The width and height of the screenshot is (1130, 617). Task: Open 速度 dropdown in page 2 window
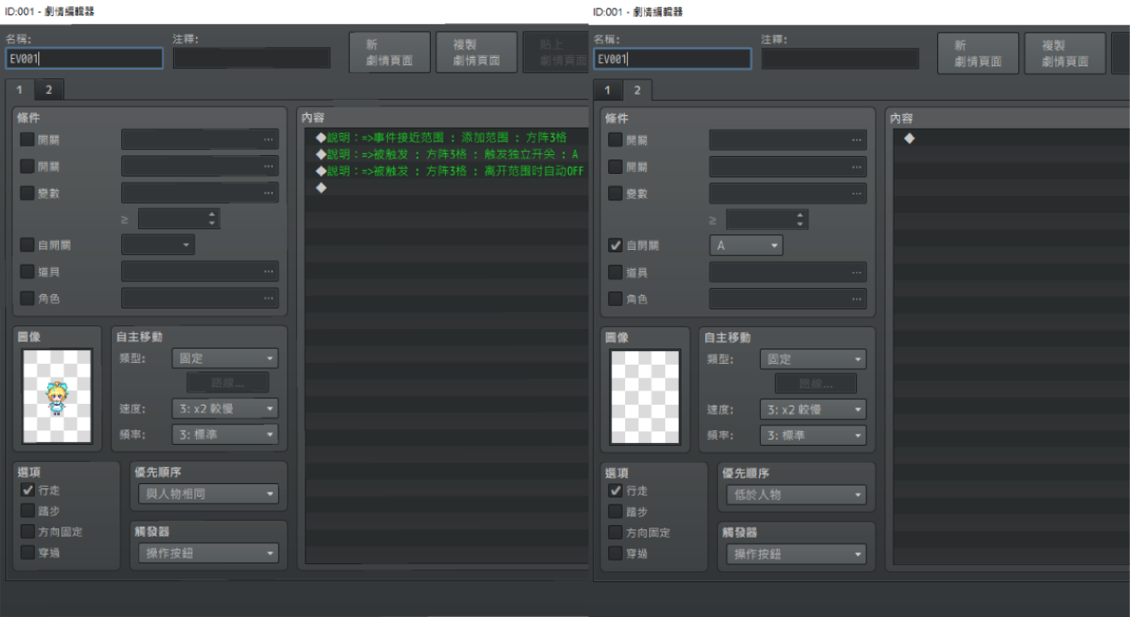[814, 410]
